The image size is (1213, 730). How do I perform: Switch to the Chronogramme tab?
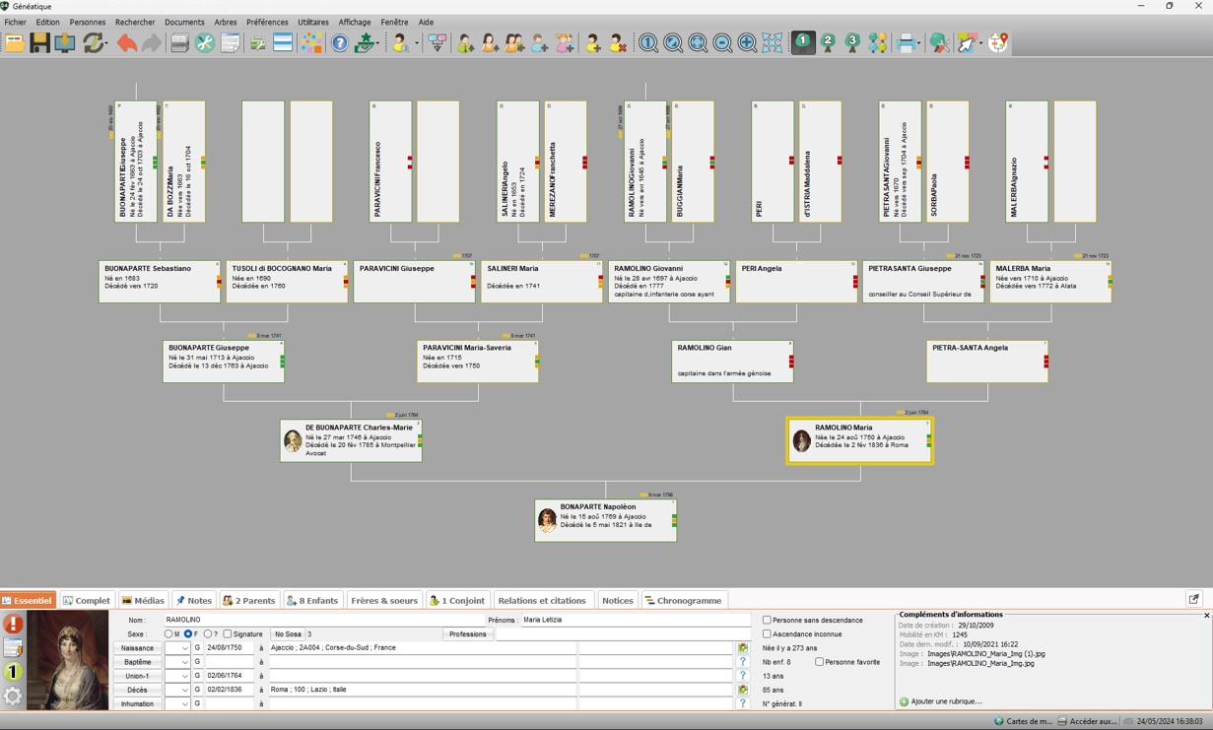click(683, 600)
